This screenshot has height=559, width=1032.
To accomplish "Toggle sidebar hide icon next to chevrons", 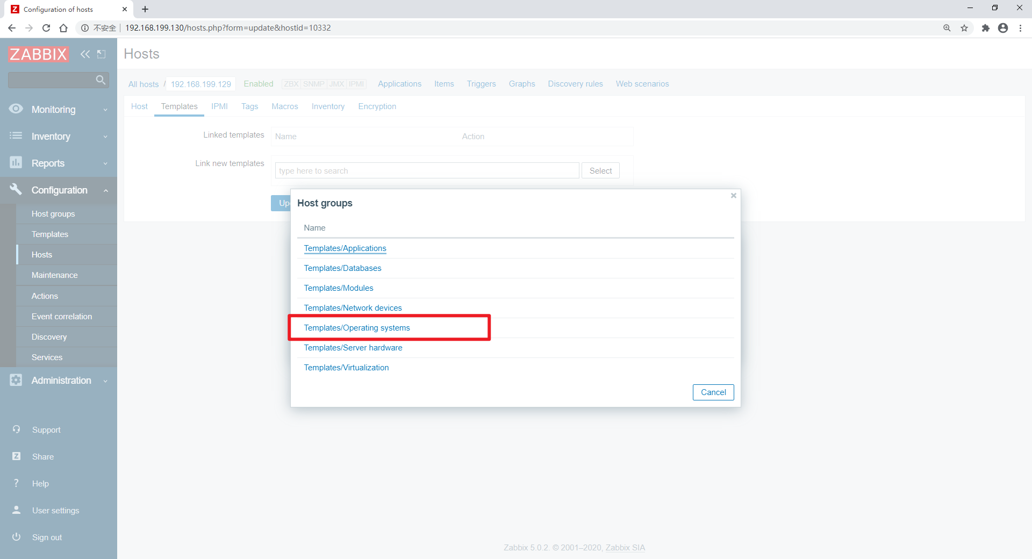I will click(x=102, y=54).
